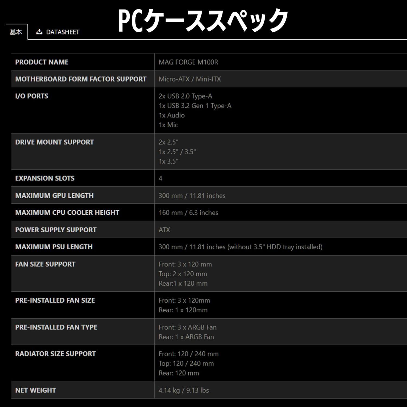Select the 160 mm CPU cooler height value

coord(188,213)
